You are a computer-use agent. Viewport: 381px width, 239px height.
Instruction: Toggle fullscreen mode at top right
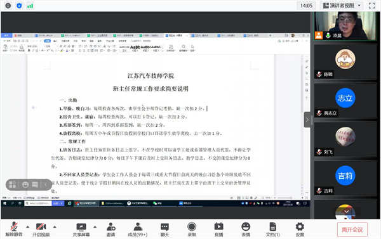pos(371,6)
